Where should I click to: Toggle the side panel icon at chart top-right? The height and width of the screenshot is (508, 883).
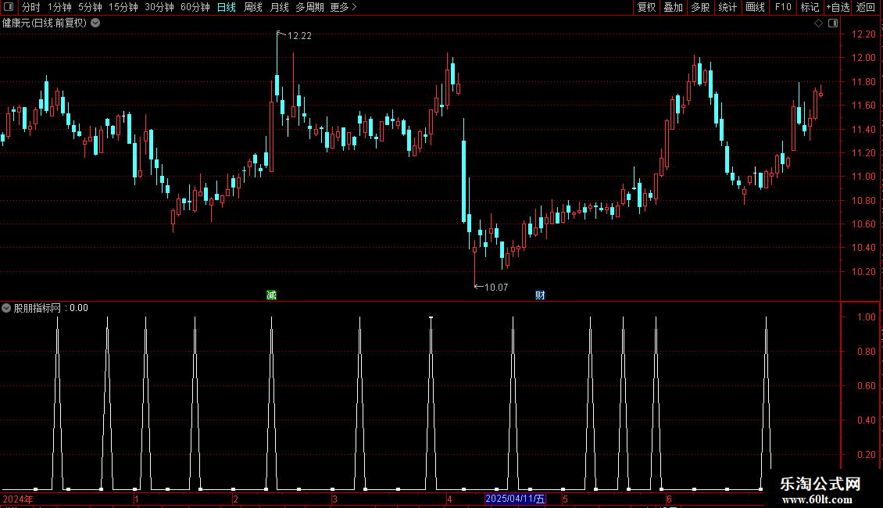pos(833,23)
